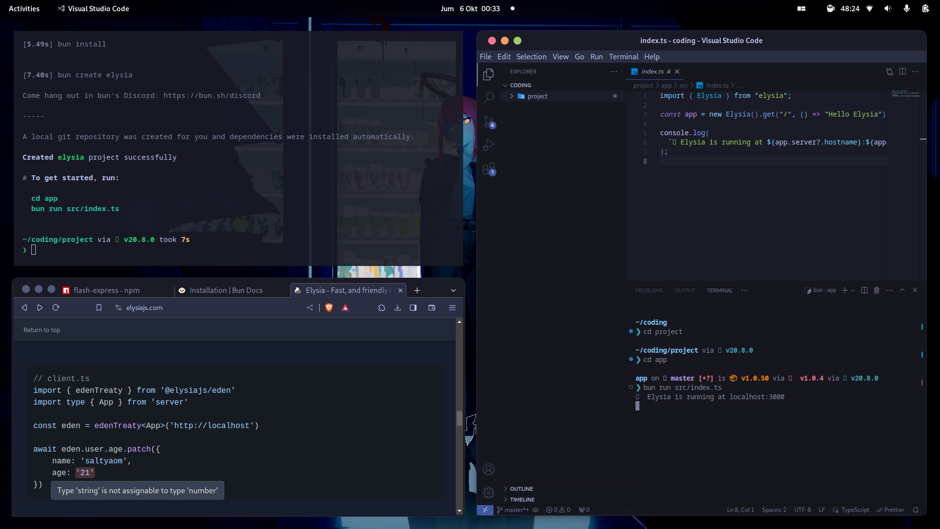This screenshot has width=940, height=529.
Task: Split the bun - app terminal
Action: [865, 290]
